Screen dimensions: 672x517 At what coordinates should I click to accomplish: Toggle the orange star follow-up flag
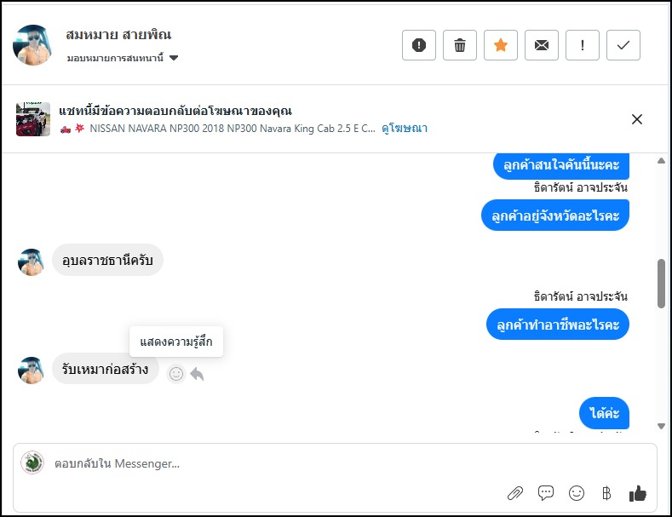(501, 46)
